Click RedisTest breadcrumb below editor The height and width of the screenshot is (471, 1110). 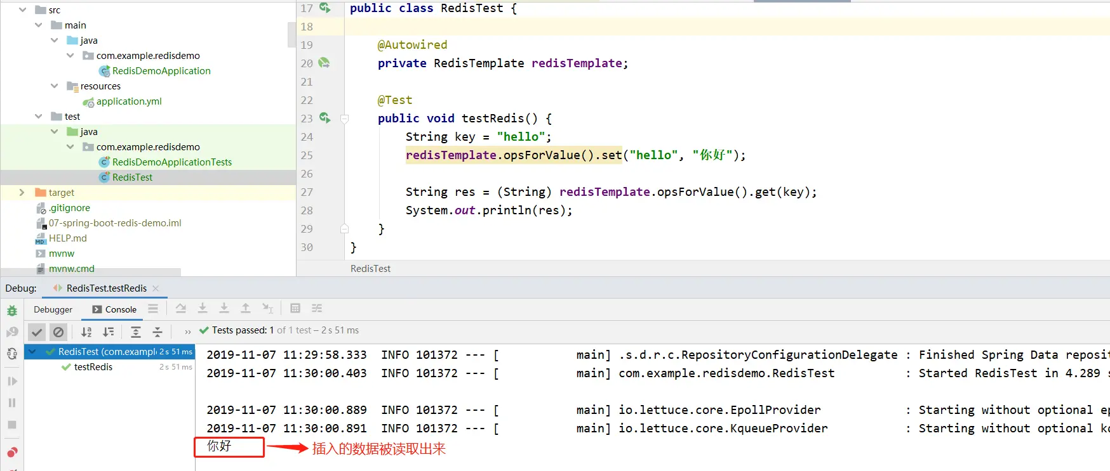[x=370, y=269]
